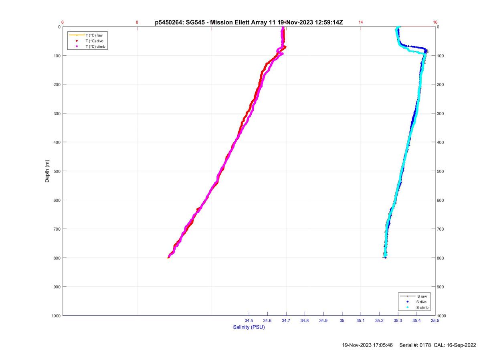481x355 pixels.
Task: Click the 'CAL: 16-Sep-2022' footer text
Action: pyautogui.click(x=455, y=345)
